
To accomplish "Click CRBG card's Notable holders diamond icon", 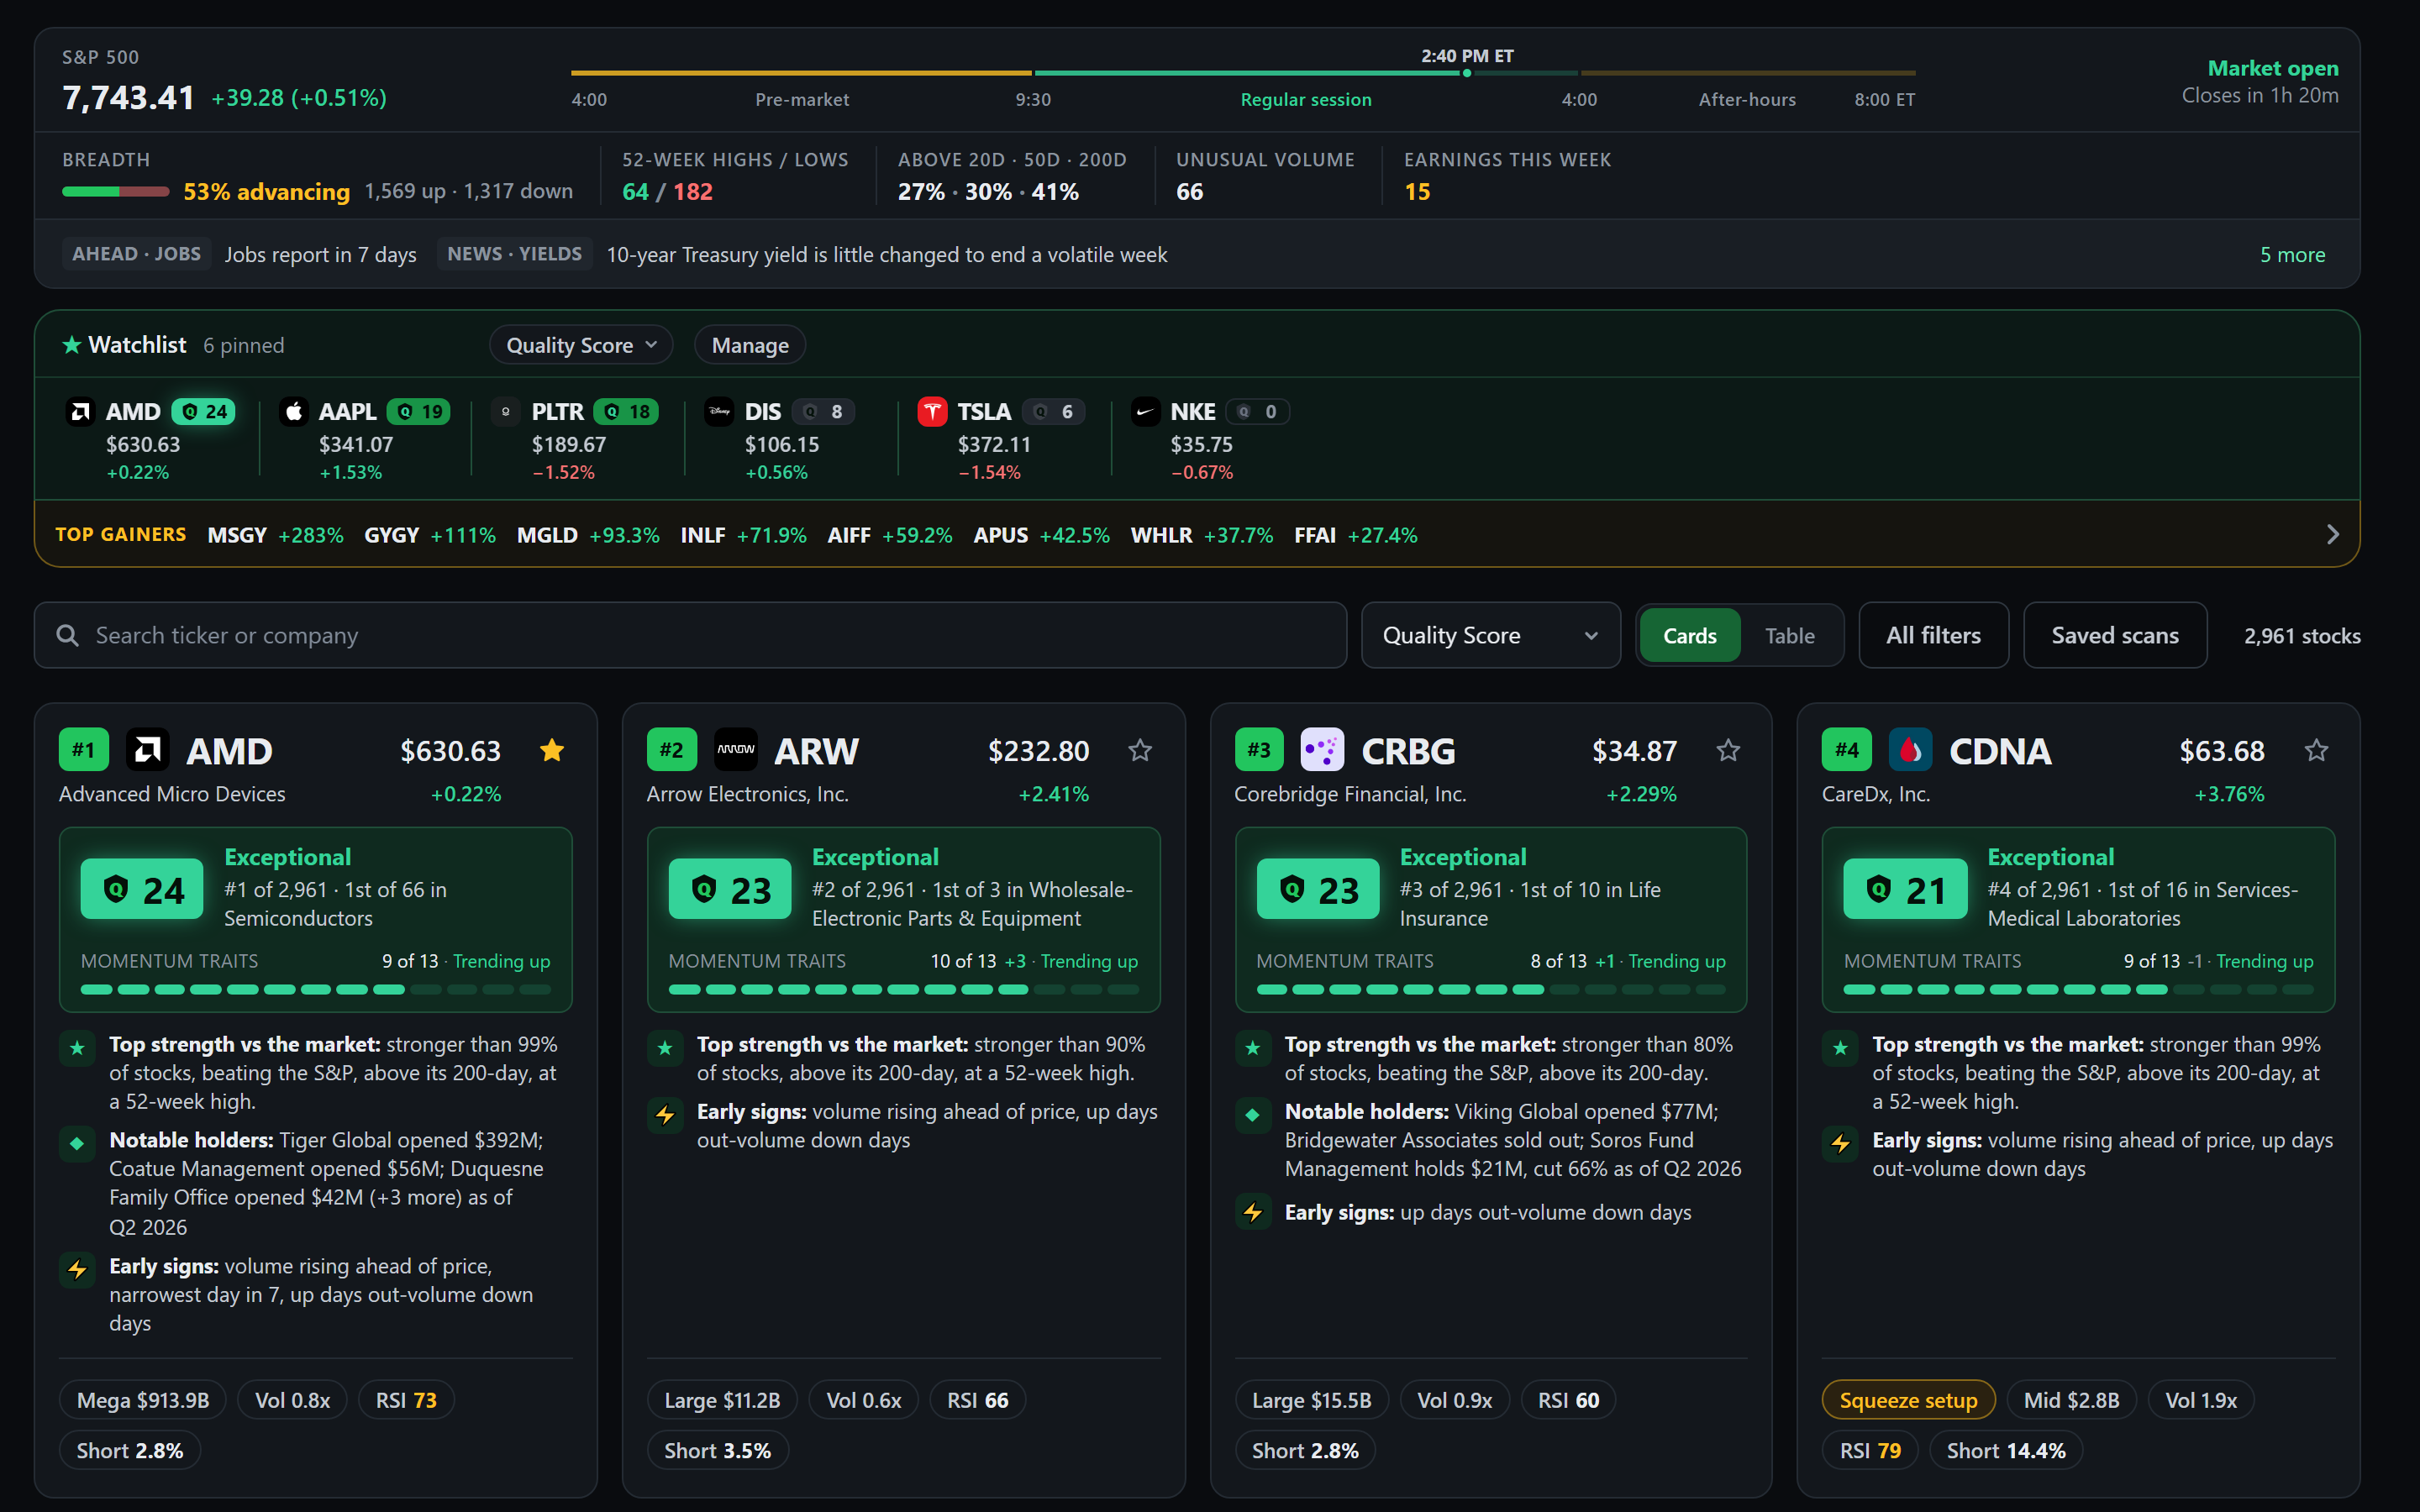I will tap(1253, 1115).
